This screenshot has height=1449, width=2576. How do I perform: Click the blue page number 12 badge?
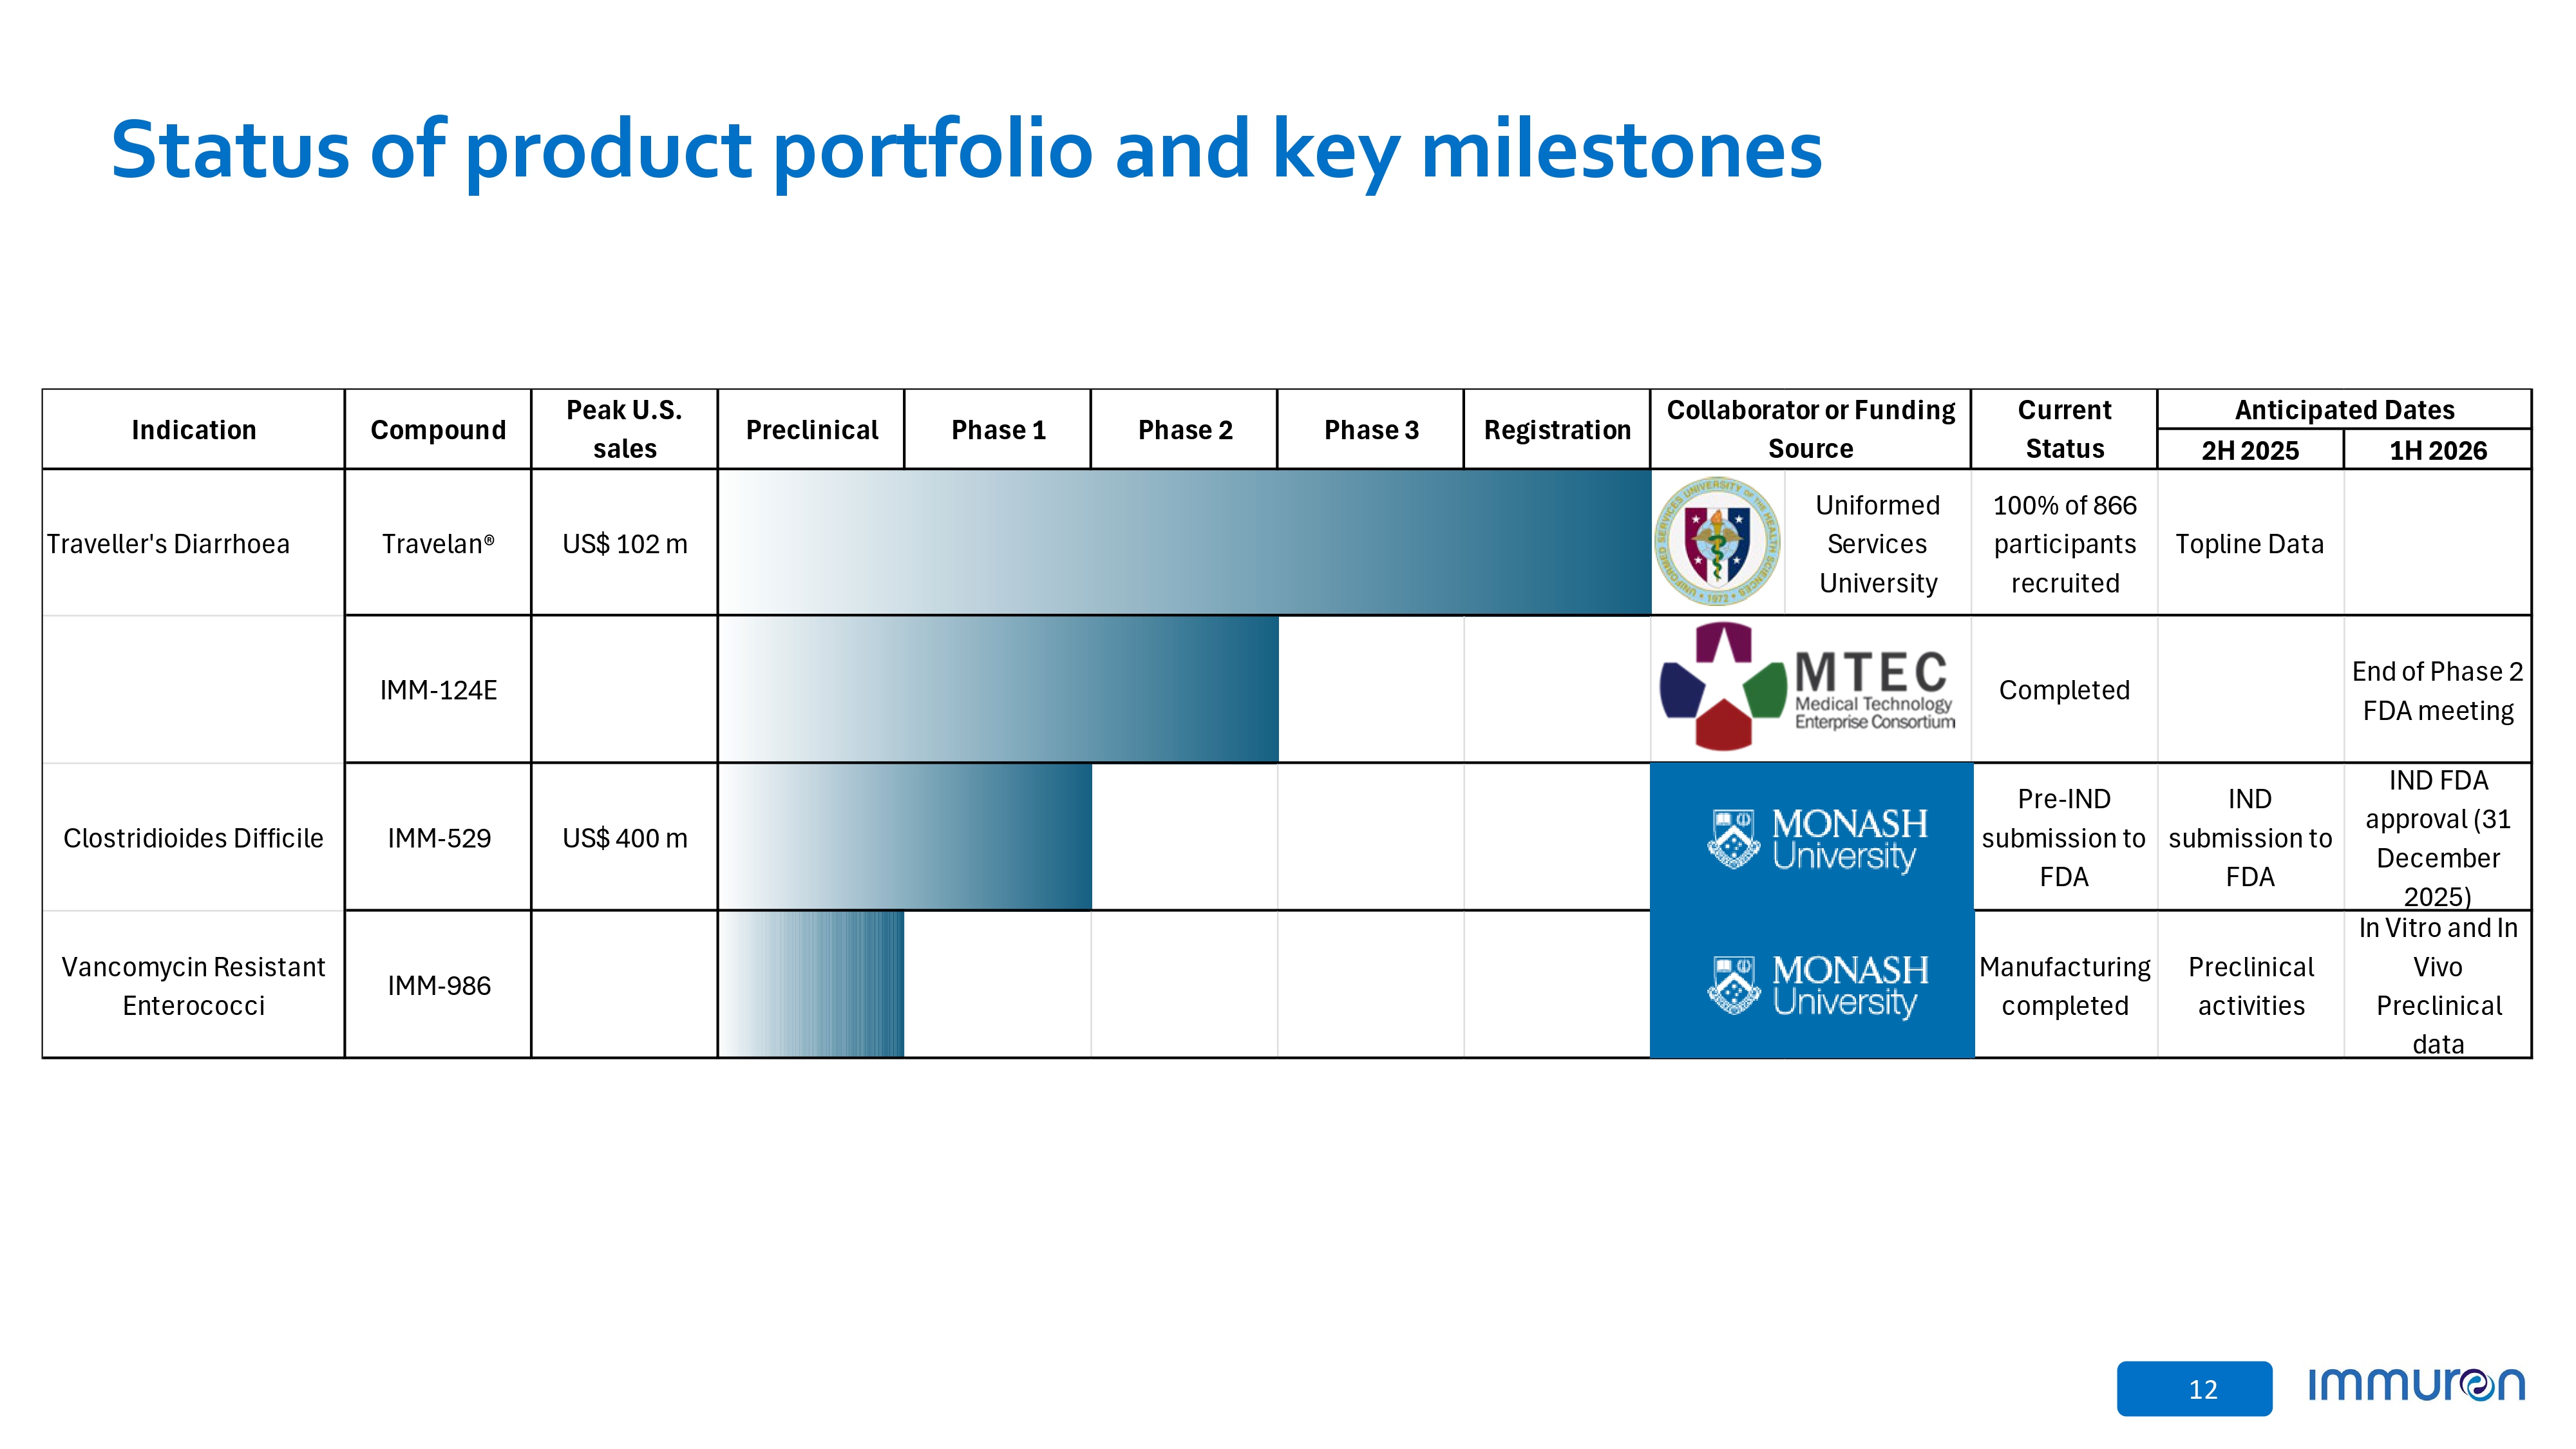point(2194,1388)
